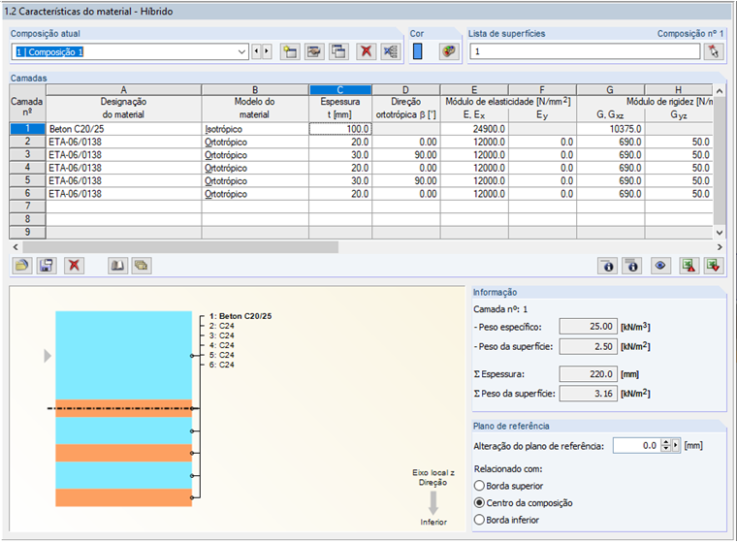Expand the collapse arrow left of layer diagram
This screenshot has width=737, height=542.
(45, 357)
